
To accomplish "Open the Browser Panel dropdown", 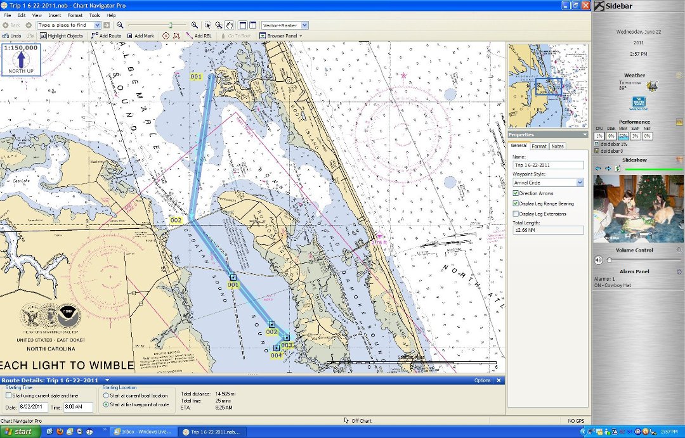I will pos(301,35).
